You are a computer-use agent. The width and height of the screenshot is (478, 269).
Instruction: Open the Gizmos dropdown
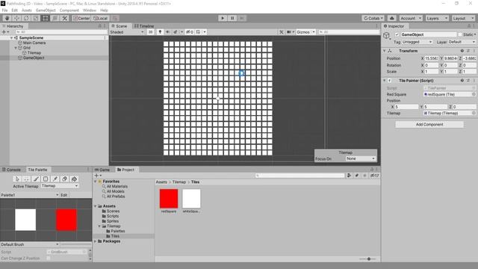pos(305,32)
